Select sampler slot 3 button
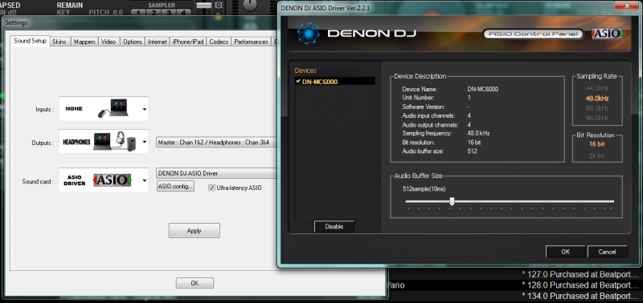Image resolution: width=643 pixels, height=303 pixels. [x=168, y=12]
